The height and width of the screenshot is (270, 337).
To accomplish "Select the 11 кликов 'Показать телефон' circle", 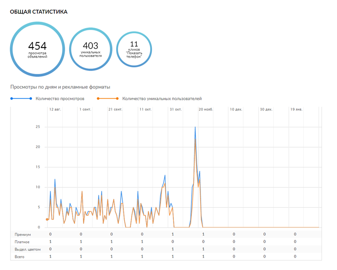I will pos(134,49).
